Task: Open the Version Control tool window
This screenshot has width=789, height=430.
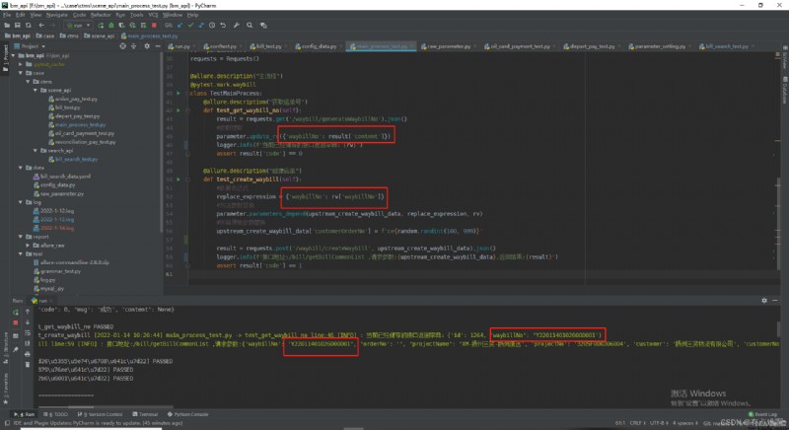Action: tap(101, 414)
